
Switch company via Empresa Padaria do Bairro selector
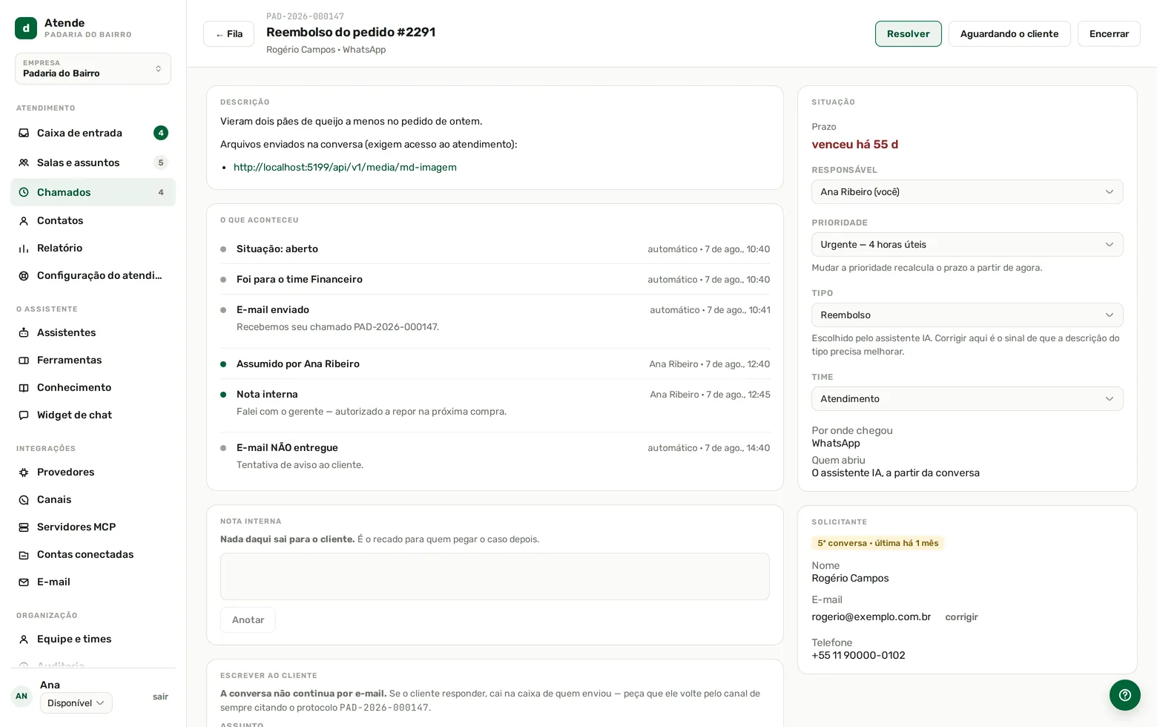[93, 68]
